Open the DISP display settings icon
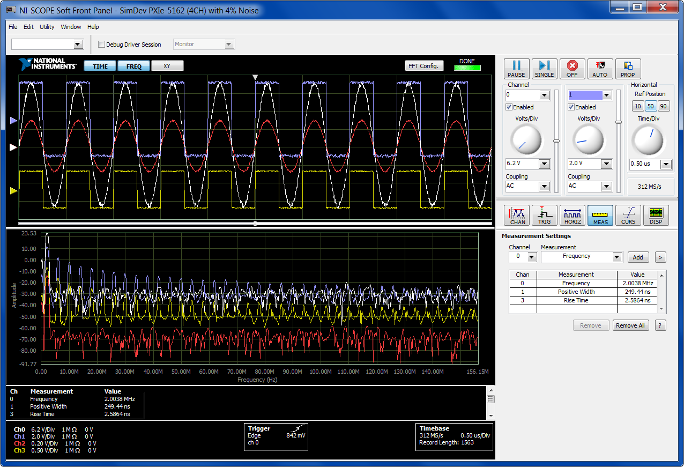 (x=656, y=216)
